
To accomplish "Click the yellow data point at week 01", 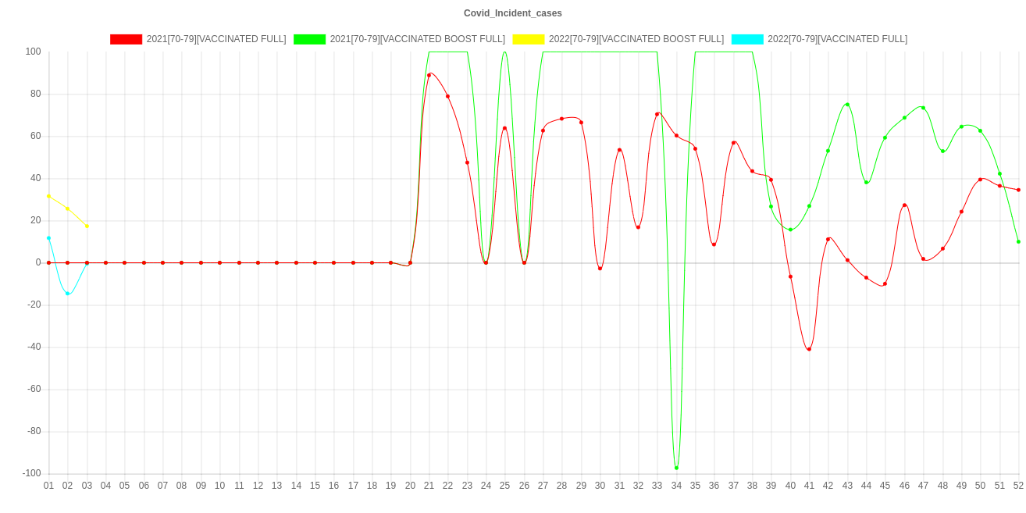I will tap(48, 196).
